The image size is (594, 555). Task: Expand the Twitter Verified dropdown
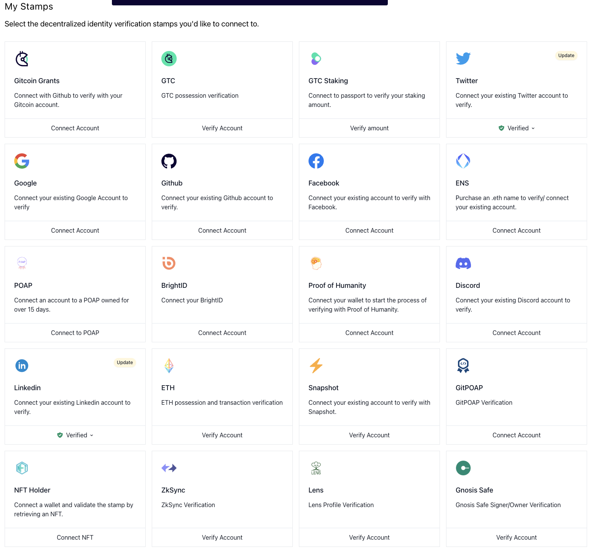coord(516,128)
